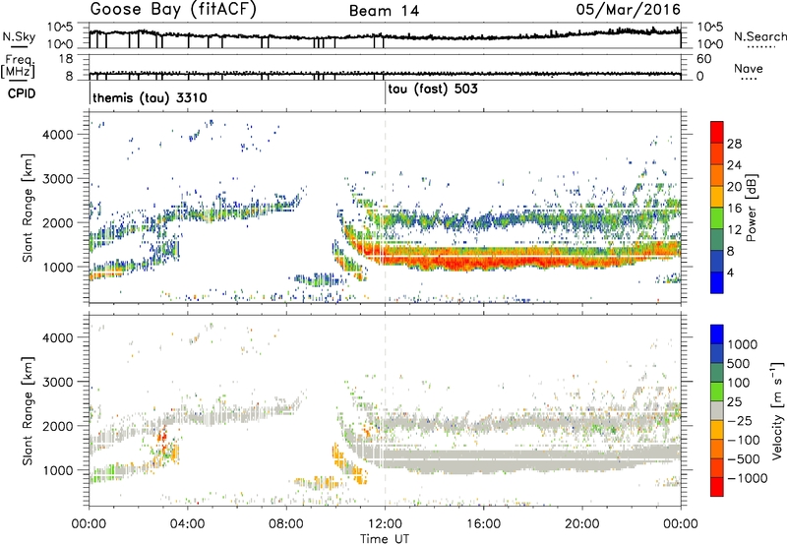This screenshot has width=787, height=545.
Task: Click the date '05/Mar/2016'
Action: [629, 10]
